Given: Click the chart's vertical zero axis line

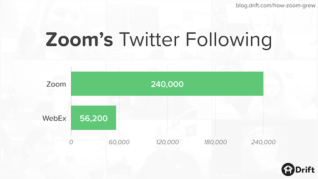Looking at the screenshot, I should pyautogui.click(x=71, y=100).
